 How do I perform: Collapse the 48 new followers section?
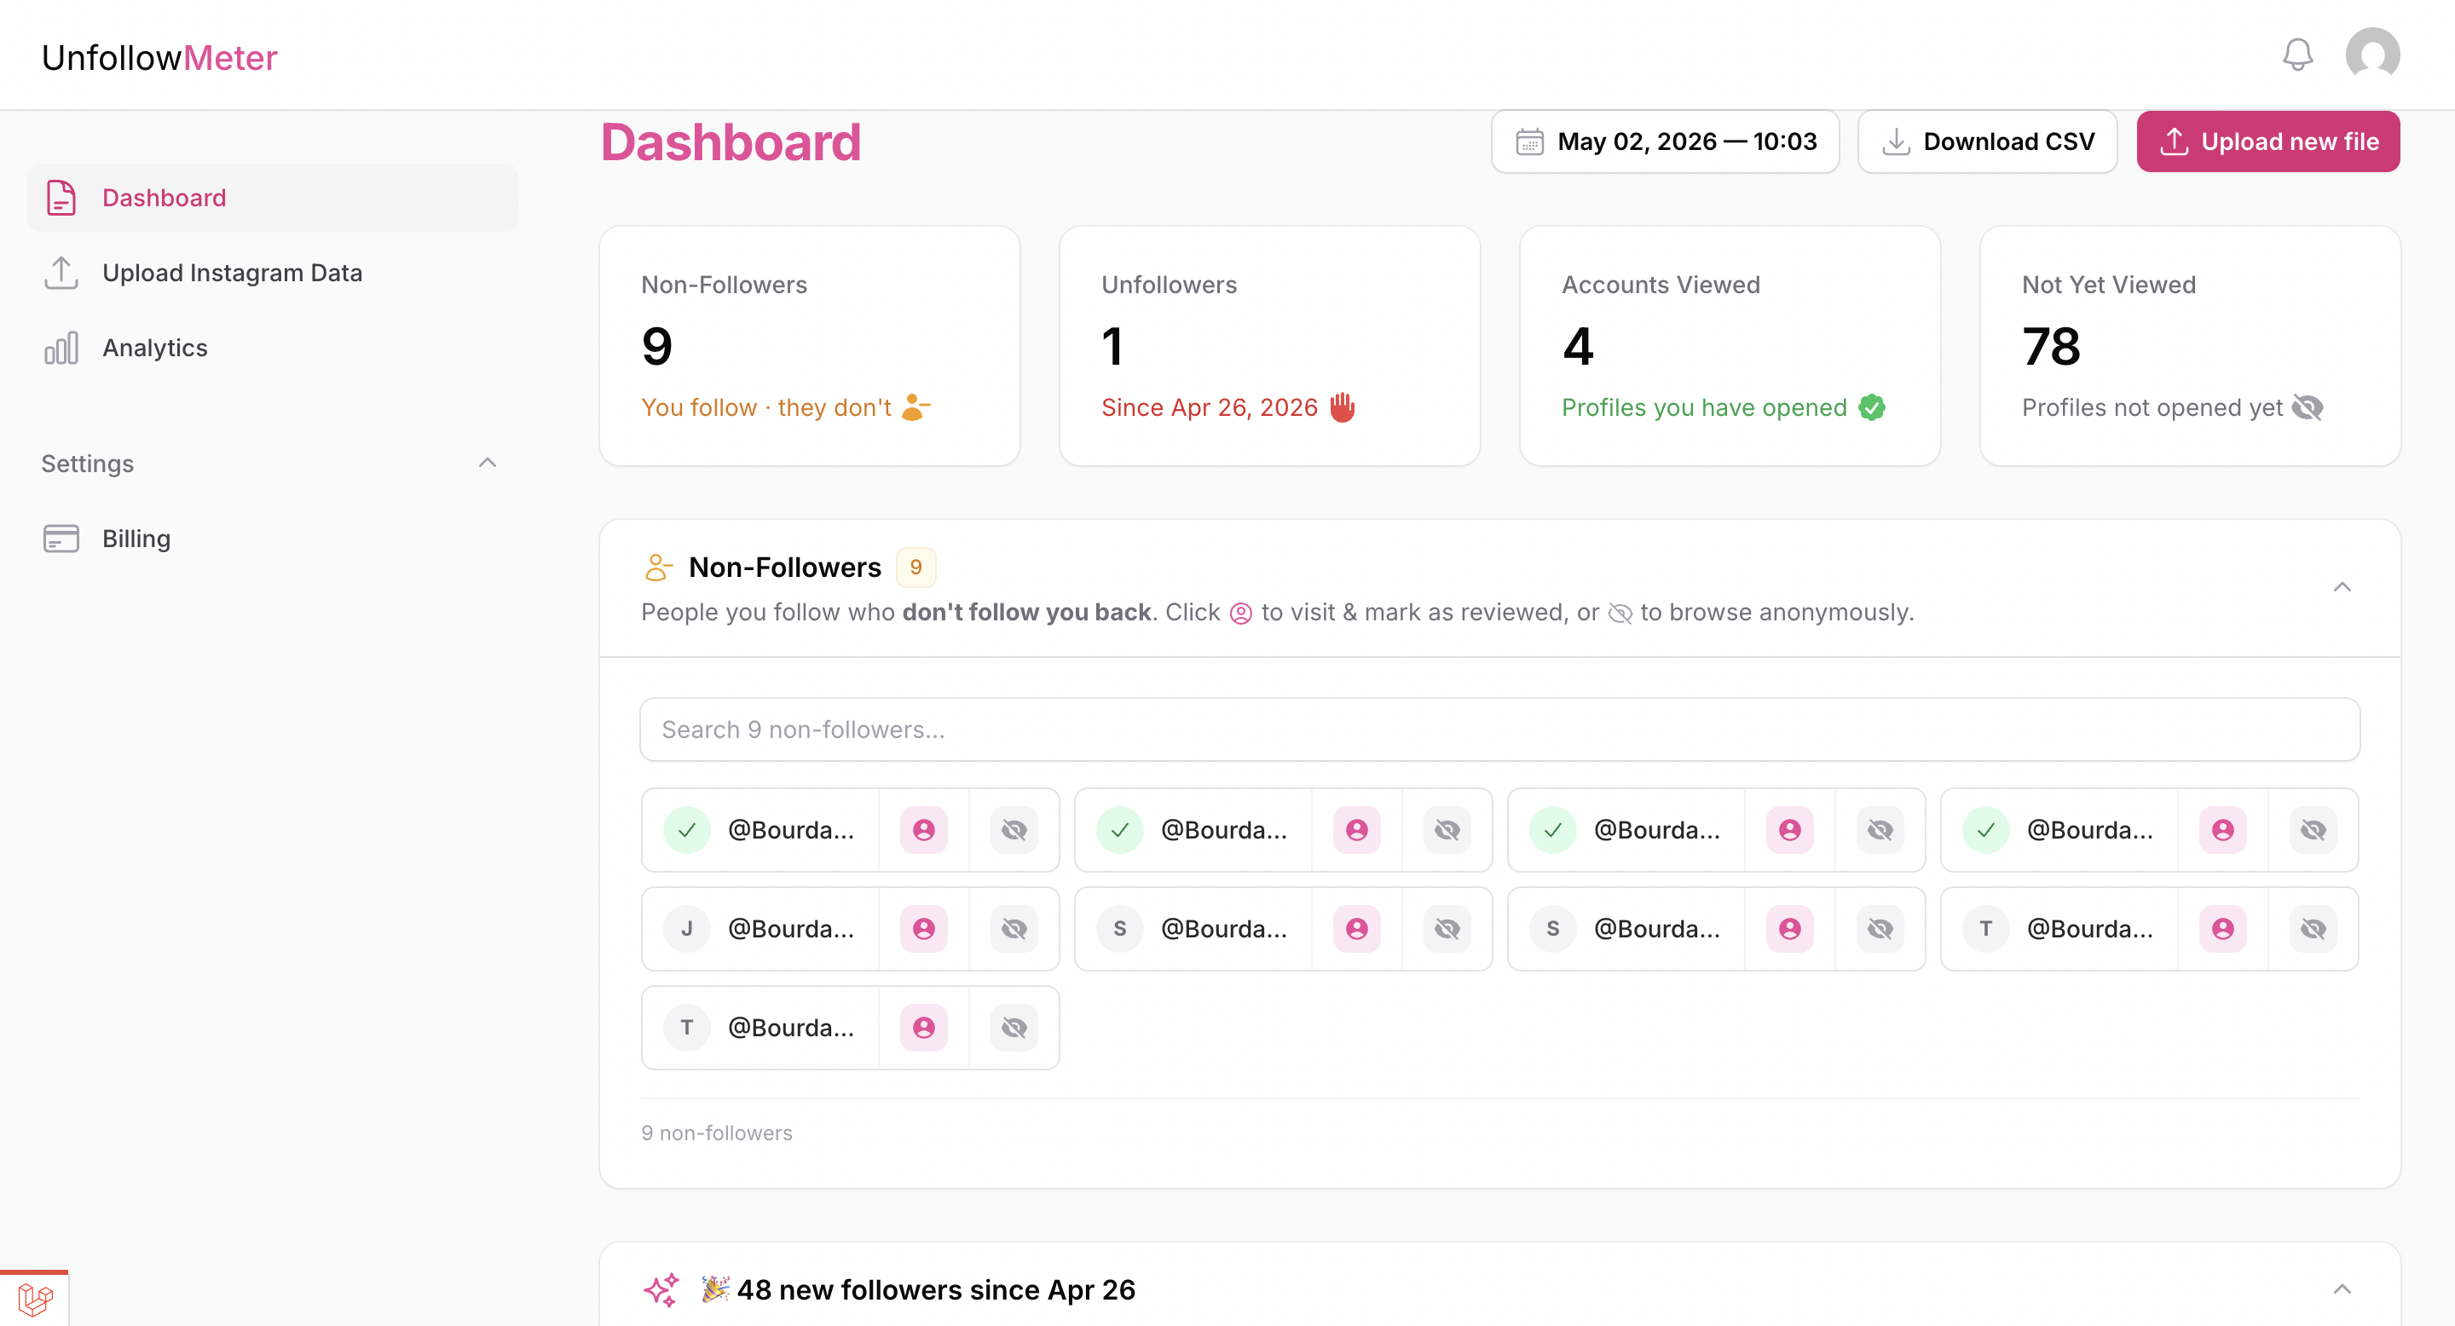pos(2342,1289)
